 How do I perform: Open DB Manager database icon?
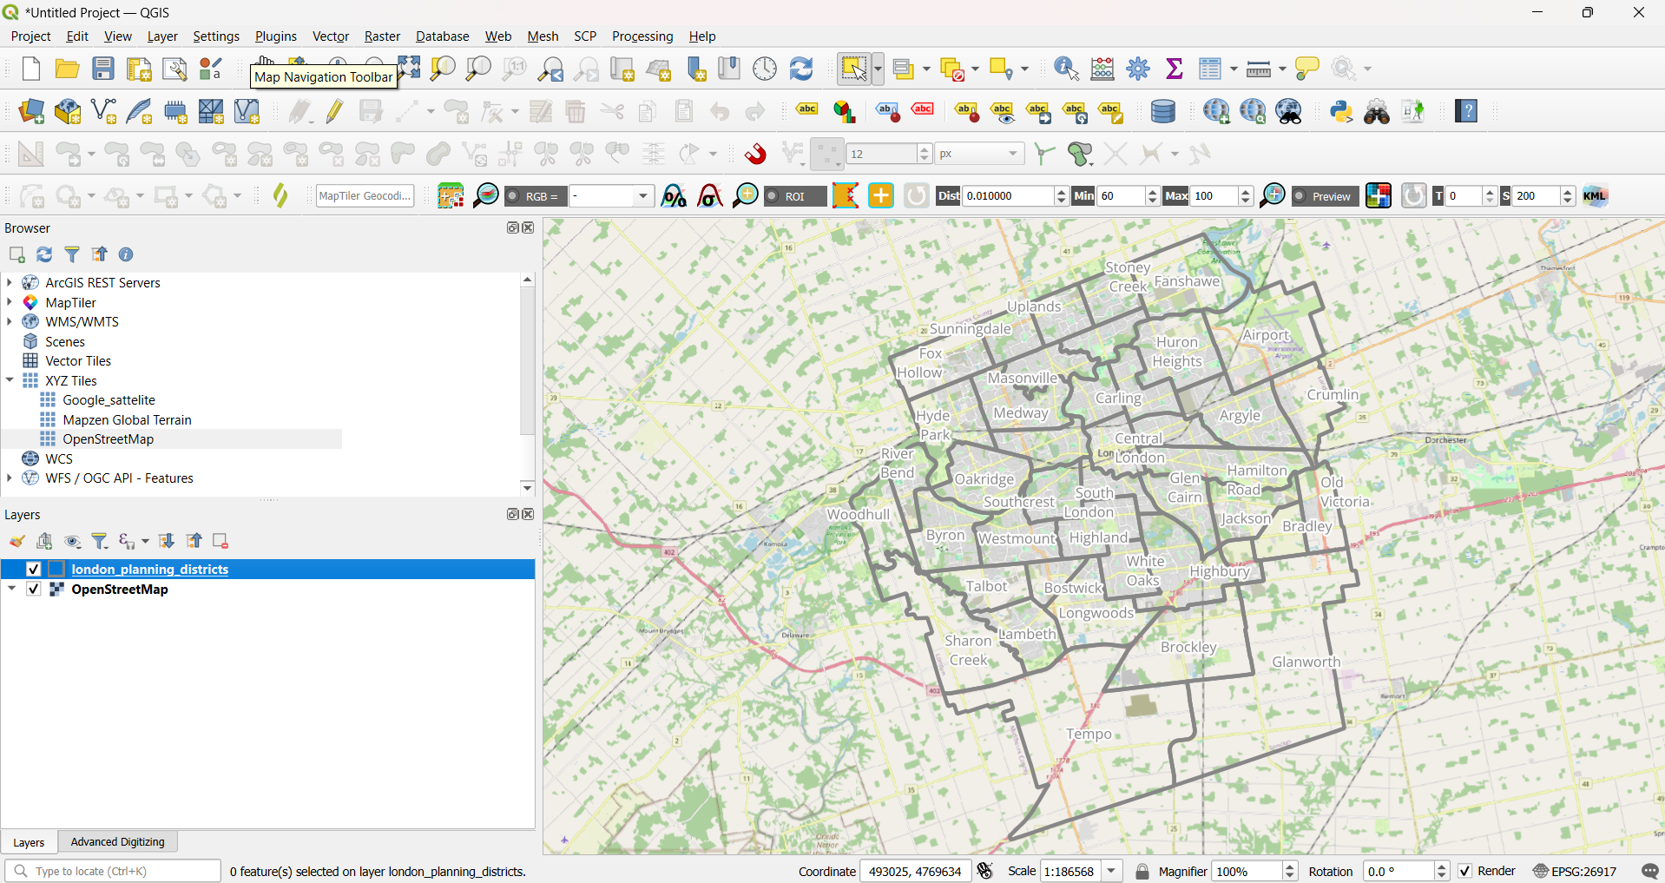tap(1162, 111)
